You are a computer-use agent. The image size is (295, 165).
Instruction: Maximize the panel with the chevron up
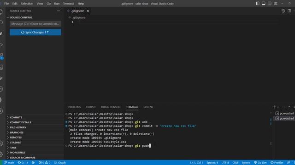[x=289, y=107]
